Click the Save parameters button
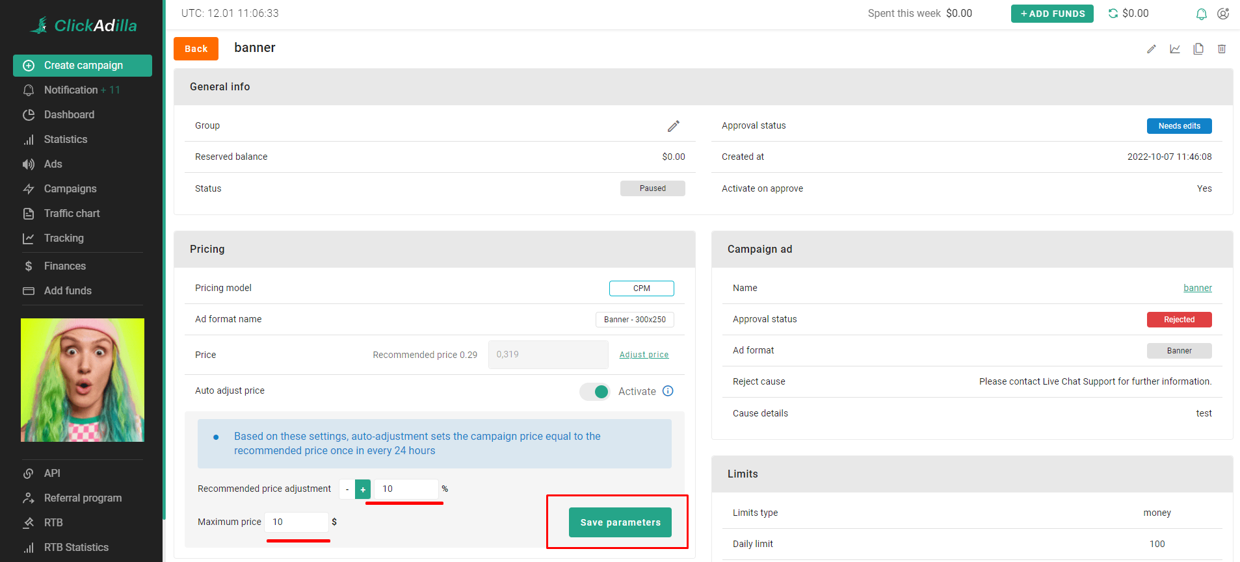The width and height of the screenshot is (1240, 562). 620,522
